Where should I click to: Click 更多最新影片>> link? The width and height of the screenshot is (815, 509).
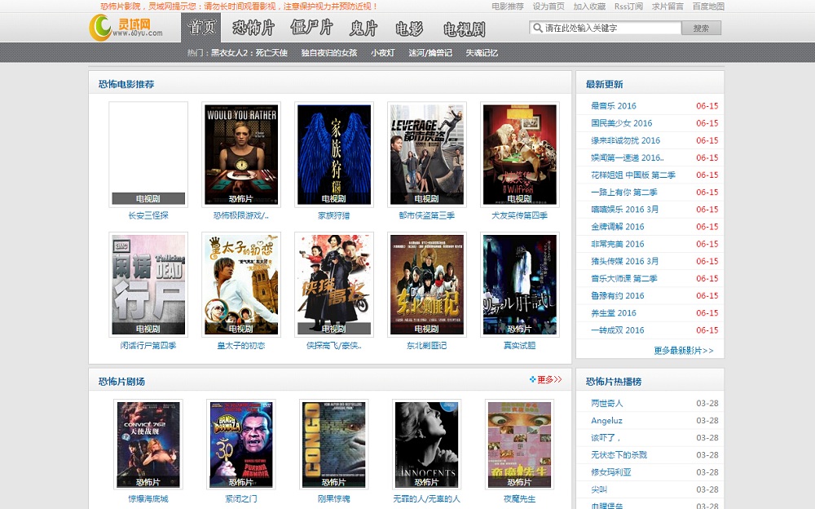(684, 350)
